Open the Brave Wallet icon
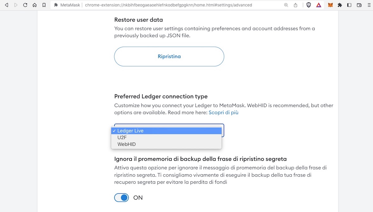 coord(359,5)
